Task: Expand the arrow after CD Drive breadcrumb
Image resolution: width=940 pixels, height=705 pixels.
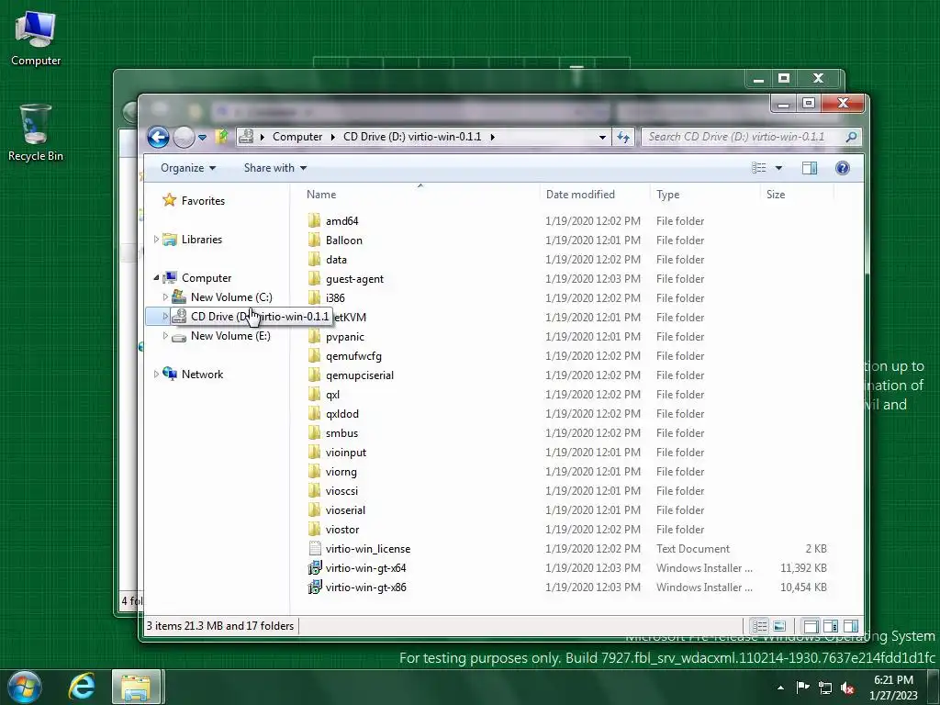Action: click(492, 137)
